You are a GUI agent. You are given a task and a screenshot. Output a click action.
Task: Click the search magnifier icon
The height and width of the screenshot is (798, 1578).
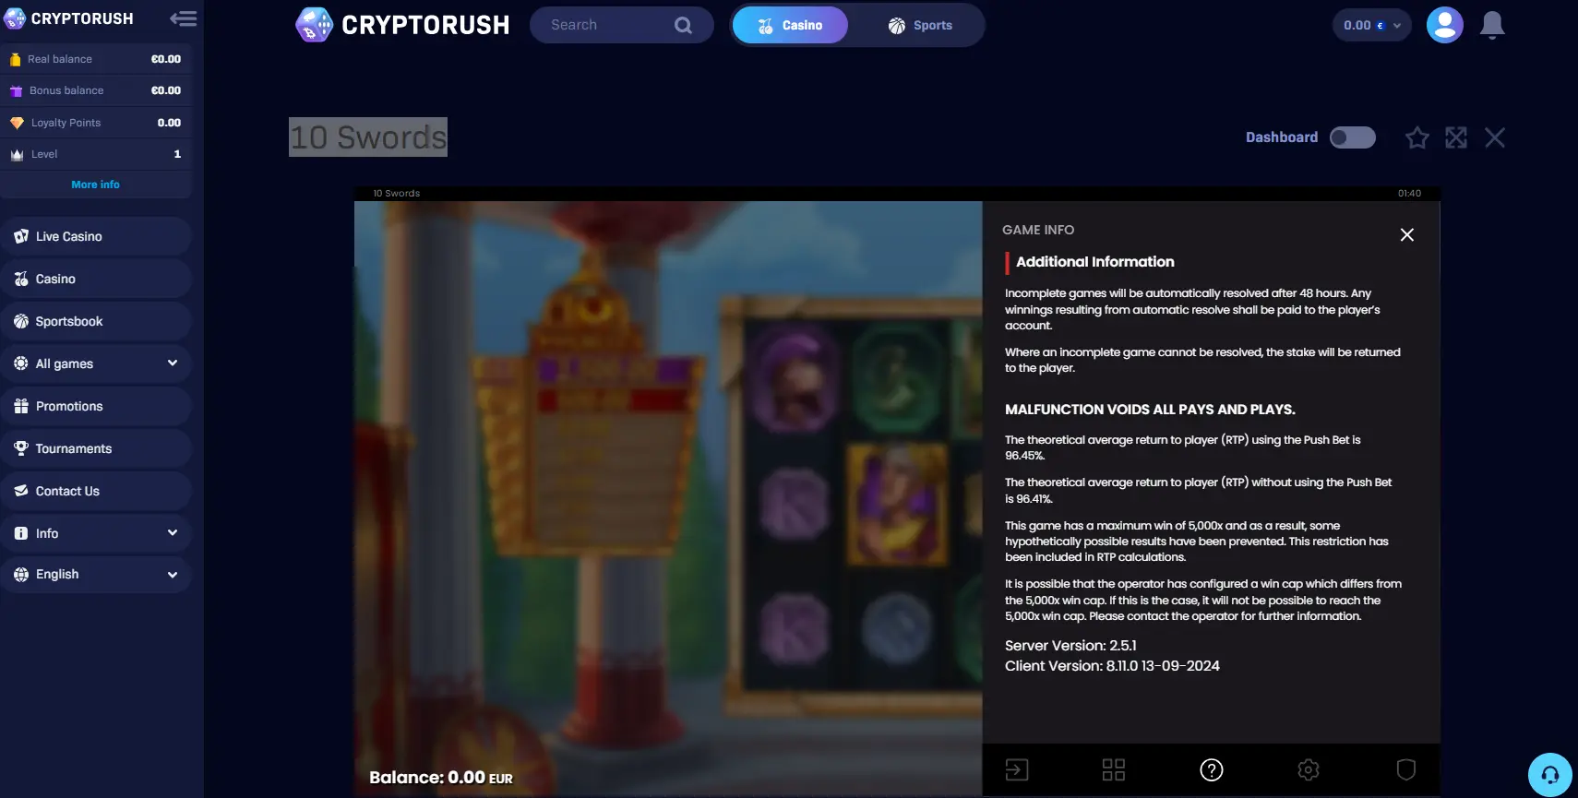click(x=683, y=25)
